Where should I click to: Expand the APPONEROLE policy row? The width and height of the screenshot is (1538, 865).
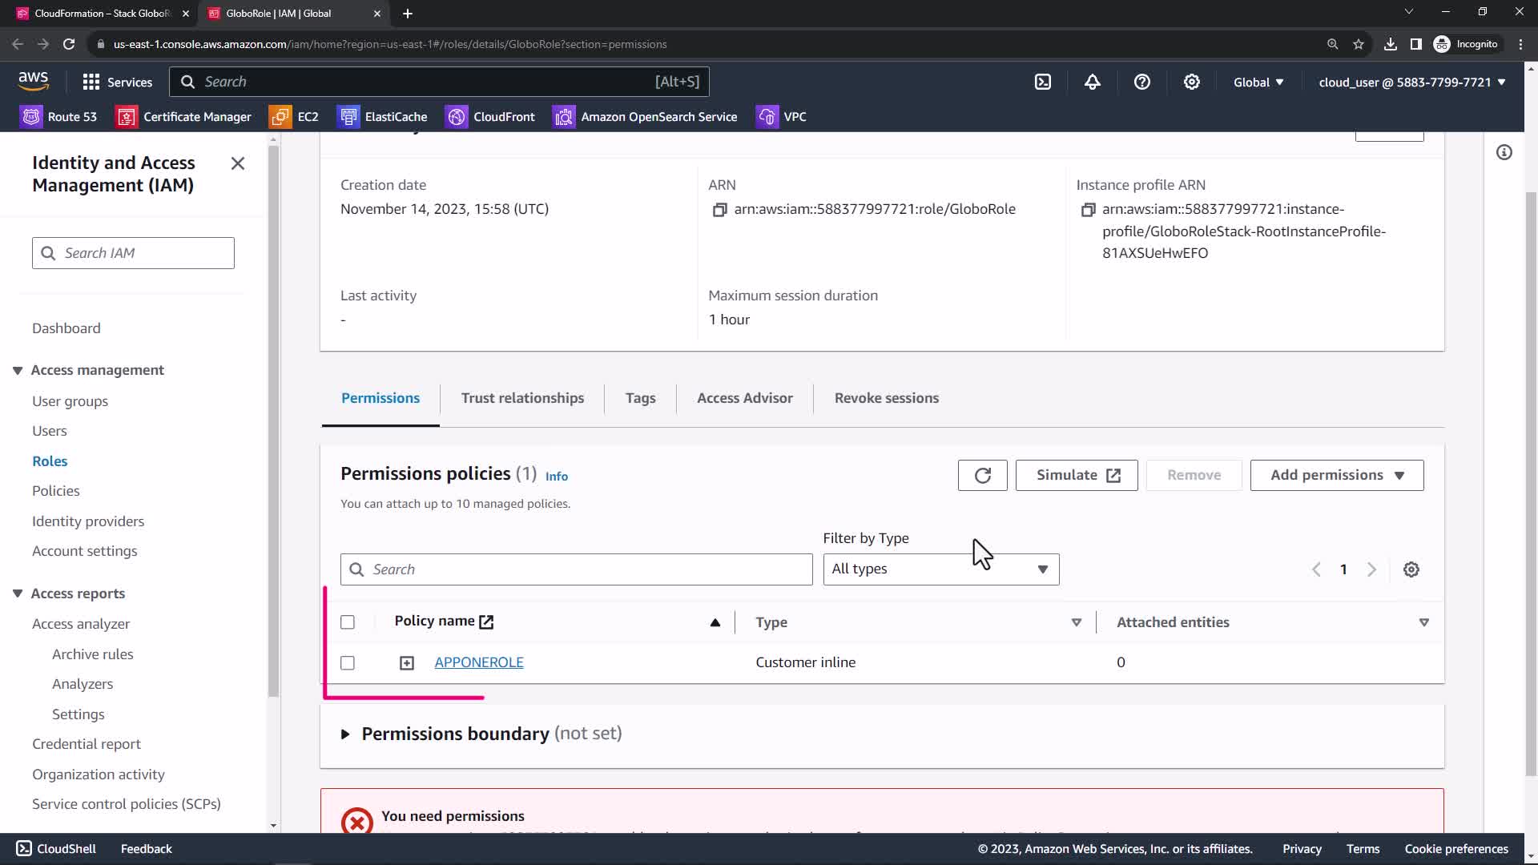(407, 663)
